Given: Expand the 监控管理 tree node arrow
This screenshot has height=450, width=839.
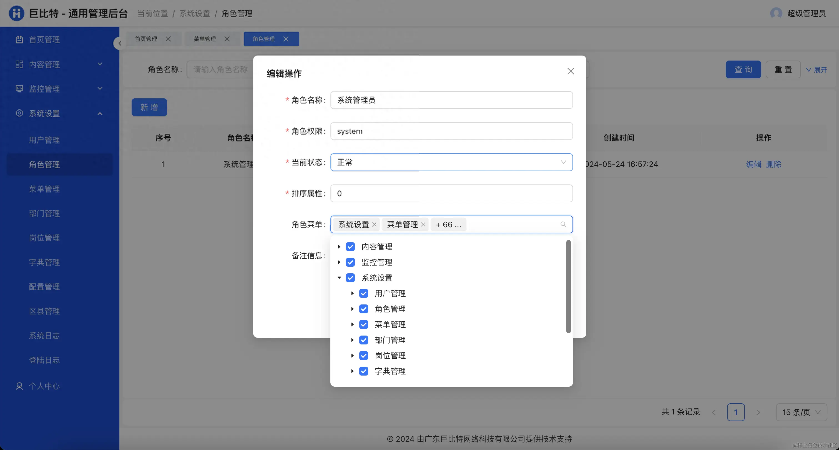Looking at the screenshot, I should [339, 262].
